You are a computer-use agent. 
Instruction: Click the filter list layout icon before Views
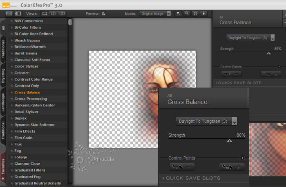click(18, 14)
